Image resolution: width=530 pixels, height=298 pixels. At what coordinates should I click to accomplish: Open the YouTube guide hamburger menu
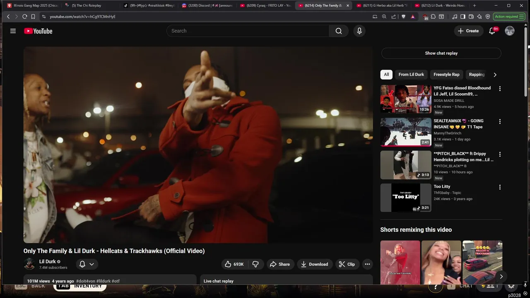point(13,31)
